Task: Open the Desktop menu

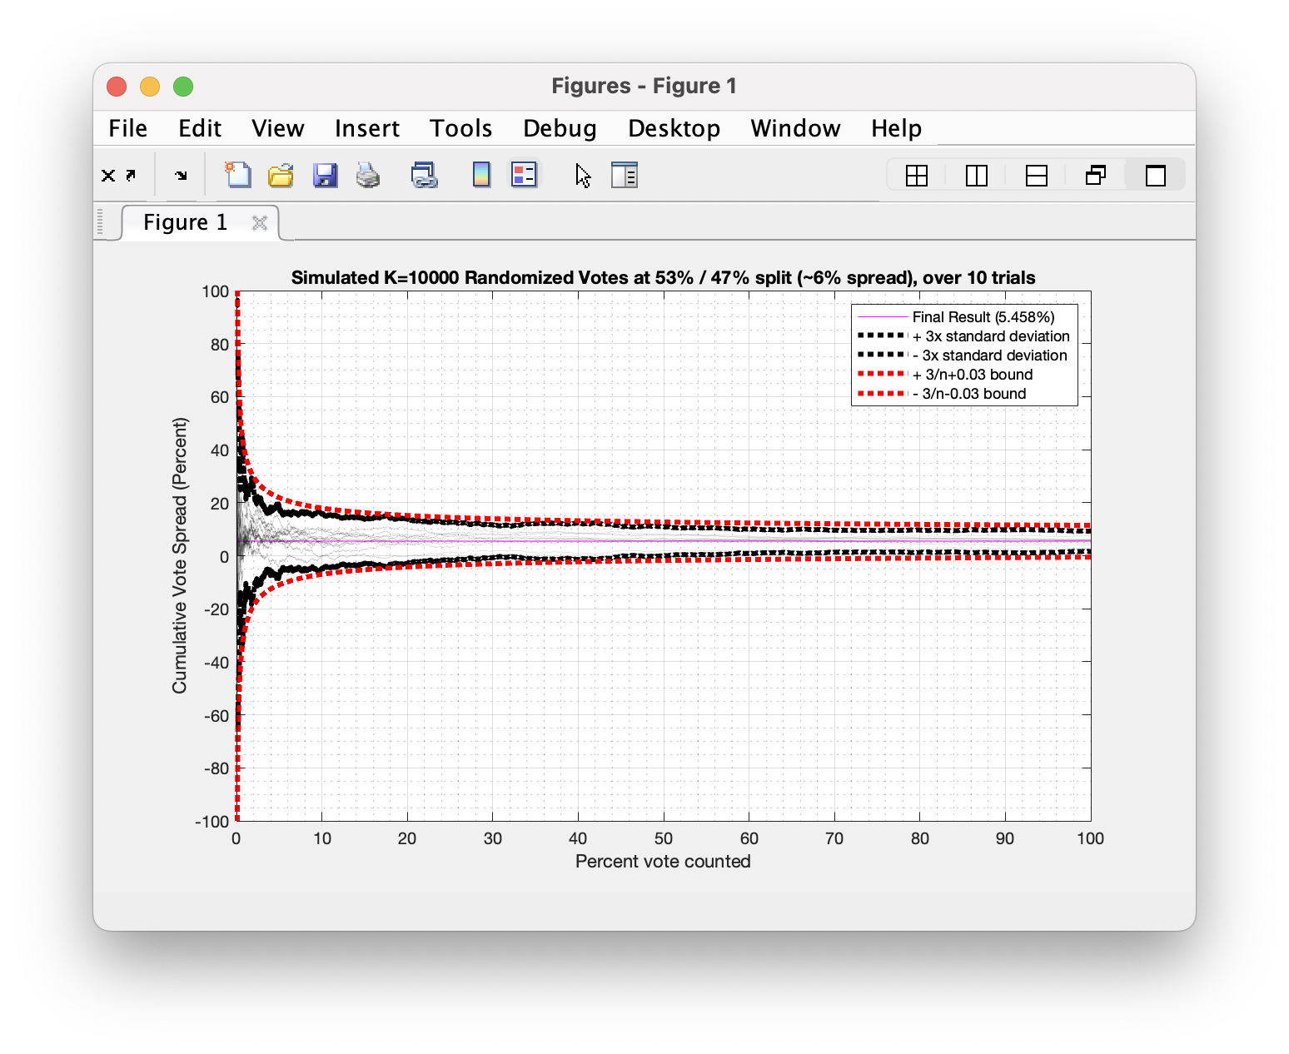Action: 674,128
